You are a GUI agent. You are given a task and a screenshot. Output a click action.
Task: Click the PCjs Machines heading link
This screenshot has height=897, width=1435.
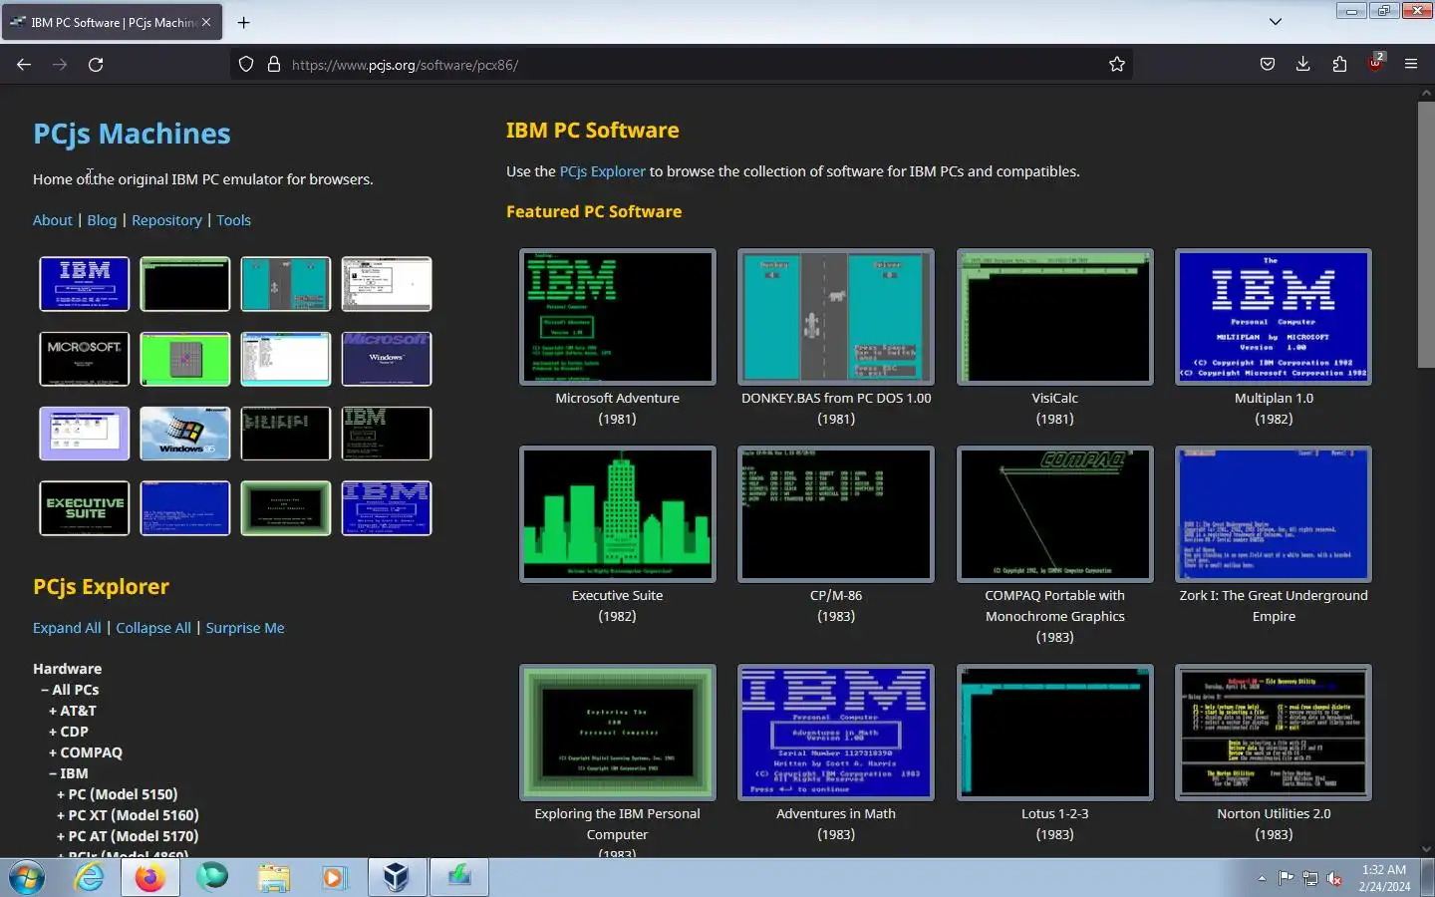coord(132,134)
